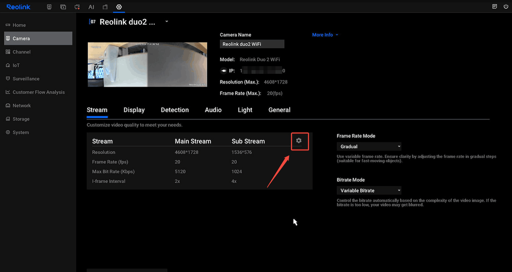Viewport: 512px width, 272px height.
Task: Expand the More Info link
Action: point(325,35)
